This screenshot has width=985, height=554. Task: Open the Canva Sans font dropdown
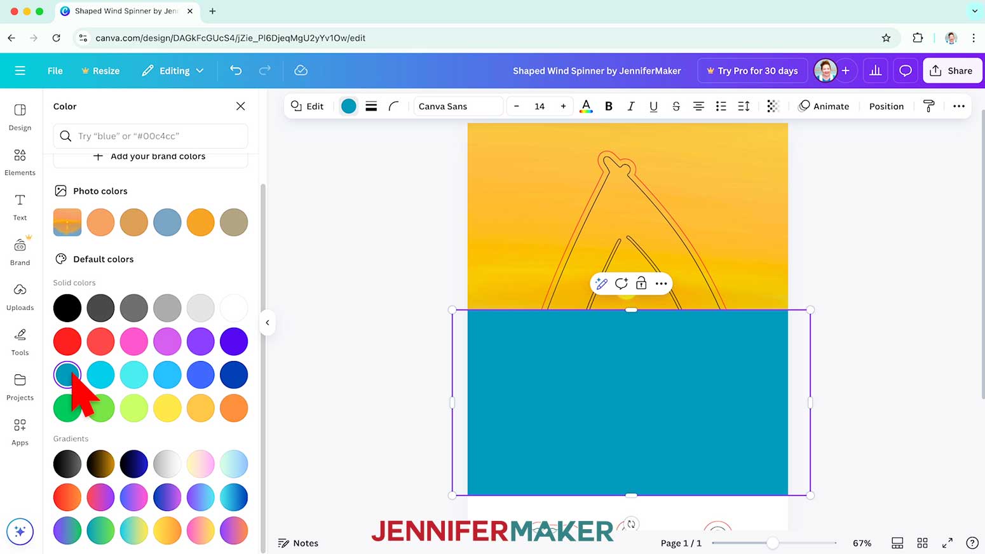[x=458, y=106]
